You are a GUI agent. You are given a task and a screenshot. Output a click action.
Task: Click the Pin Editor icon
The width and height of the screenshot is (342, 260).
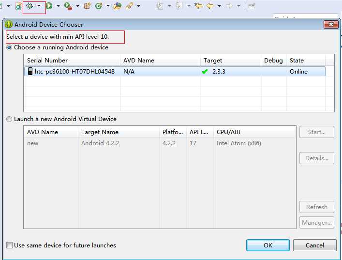[x=252, y=6]
